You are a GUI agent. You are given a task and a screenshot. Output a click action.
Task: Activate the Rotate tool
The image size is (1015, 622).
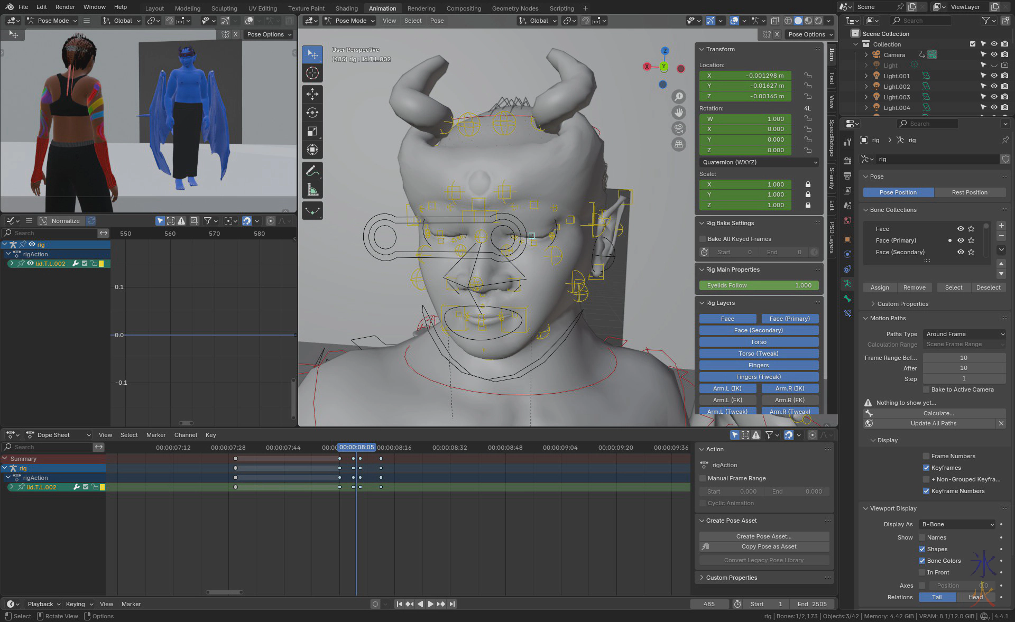[312, 113]
